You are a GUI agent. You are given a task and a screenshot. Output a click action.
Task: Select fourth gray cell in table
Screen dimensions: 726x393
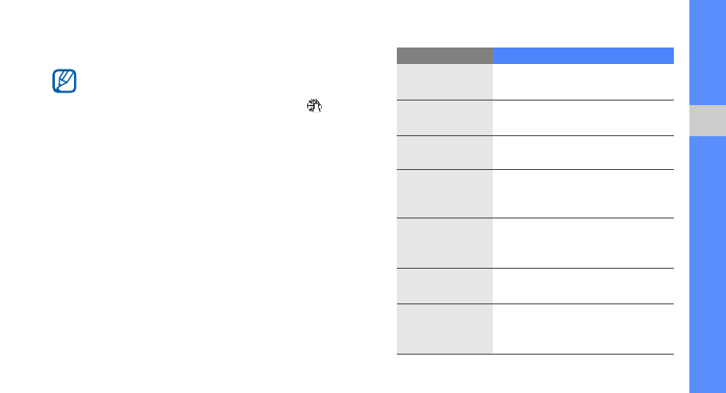click(444, 194)
